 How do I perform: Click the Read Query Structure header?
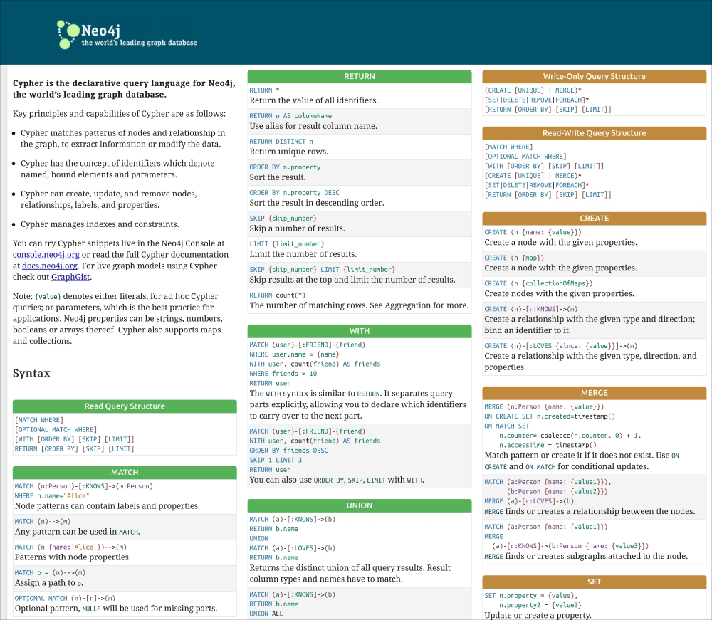pos(125,406)
